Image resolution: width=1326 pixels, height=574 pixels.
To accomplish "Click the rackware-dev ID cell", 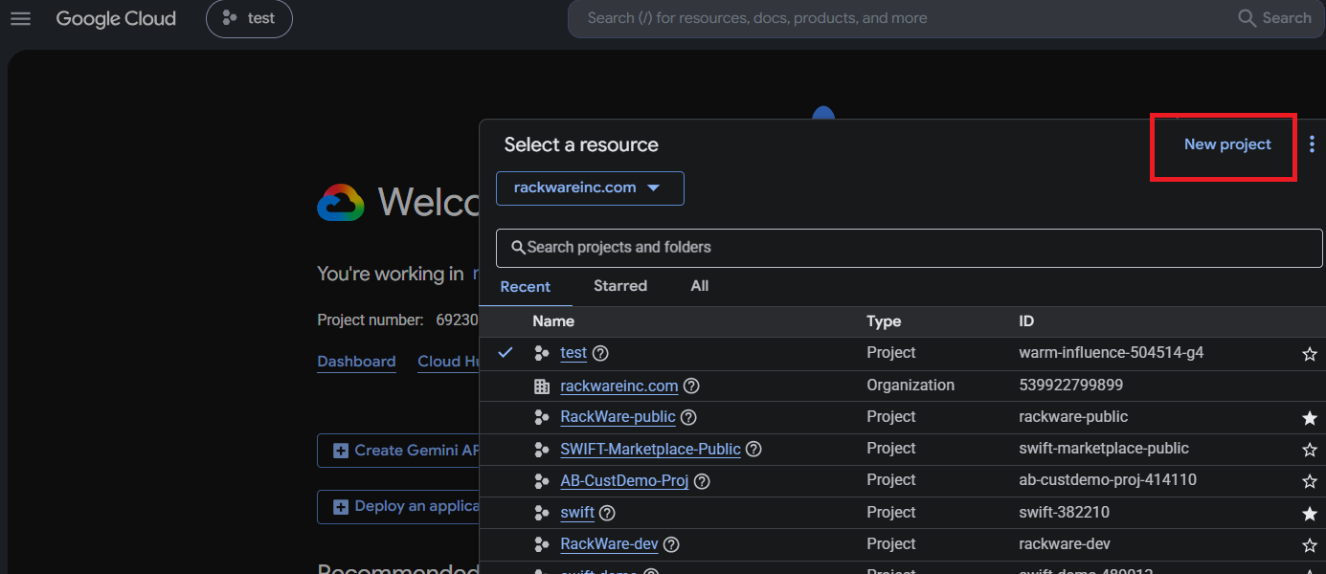I will 1065,544.
